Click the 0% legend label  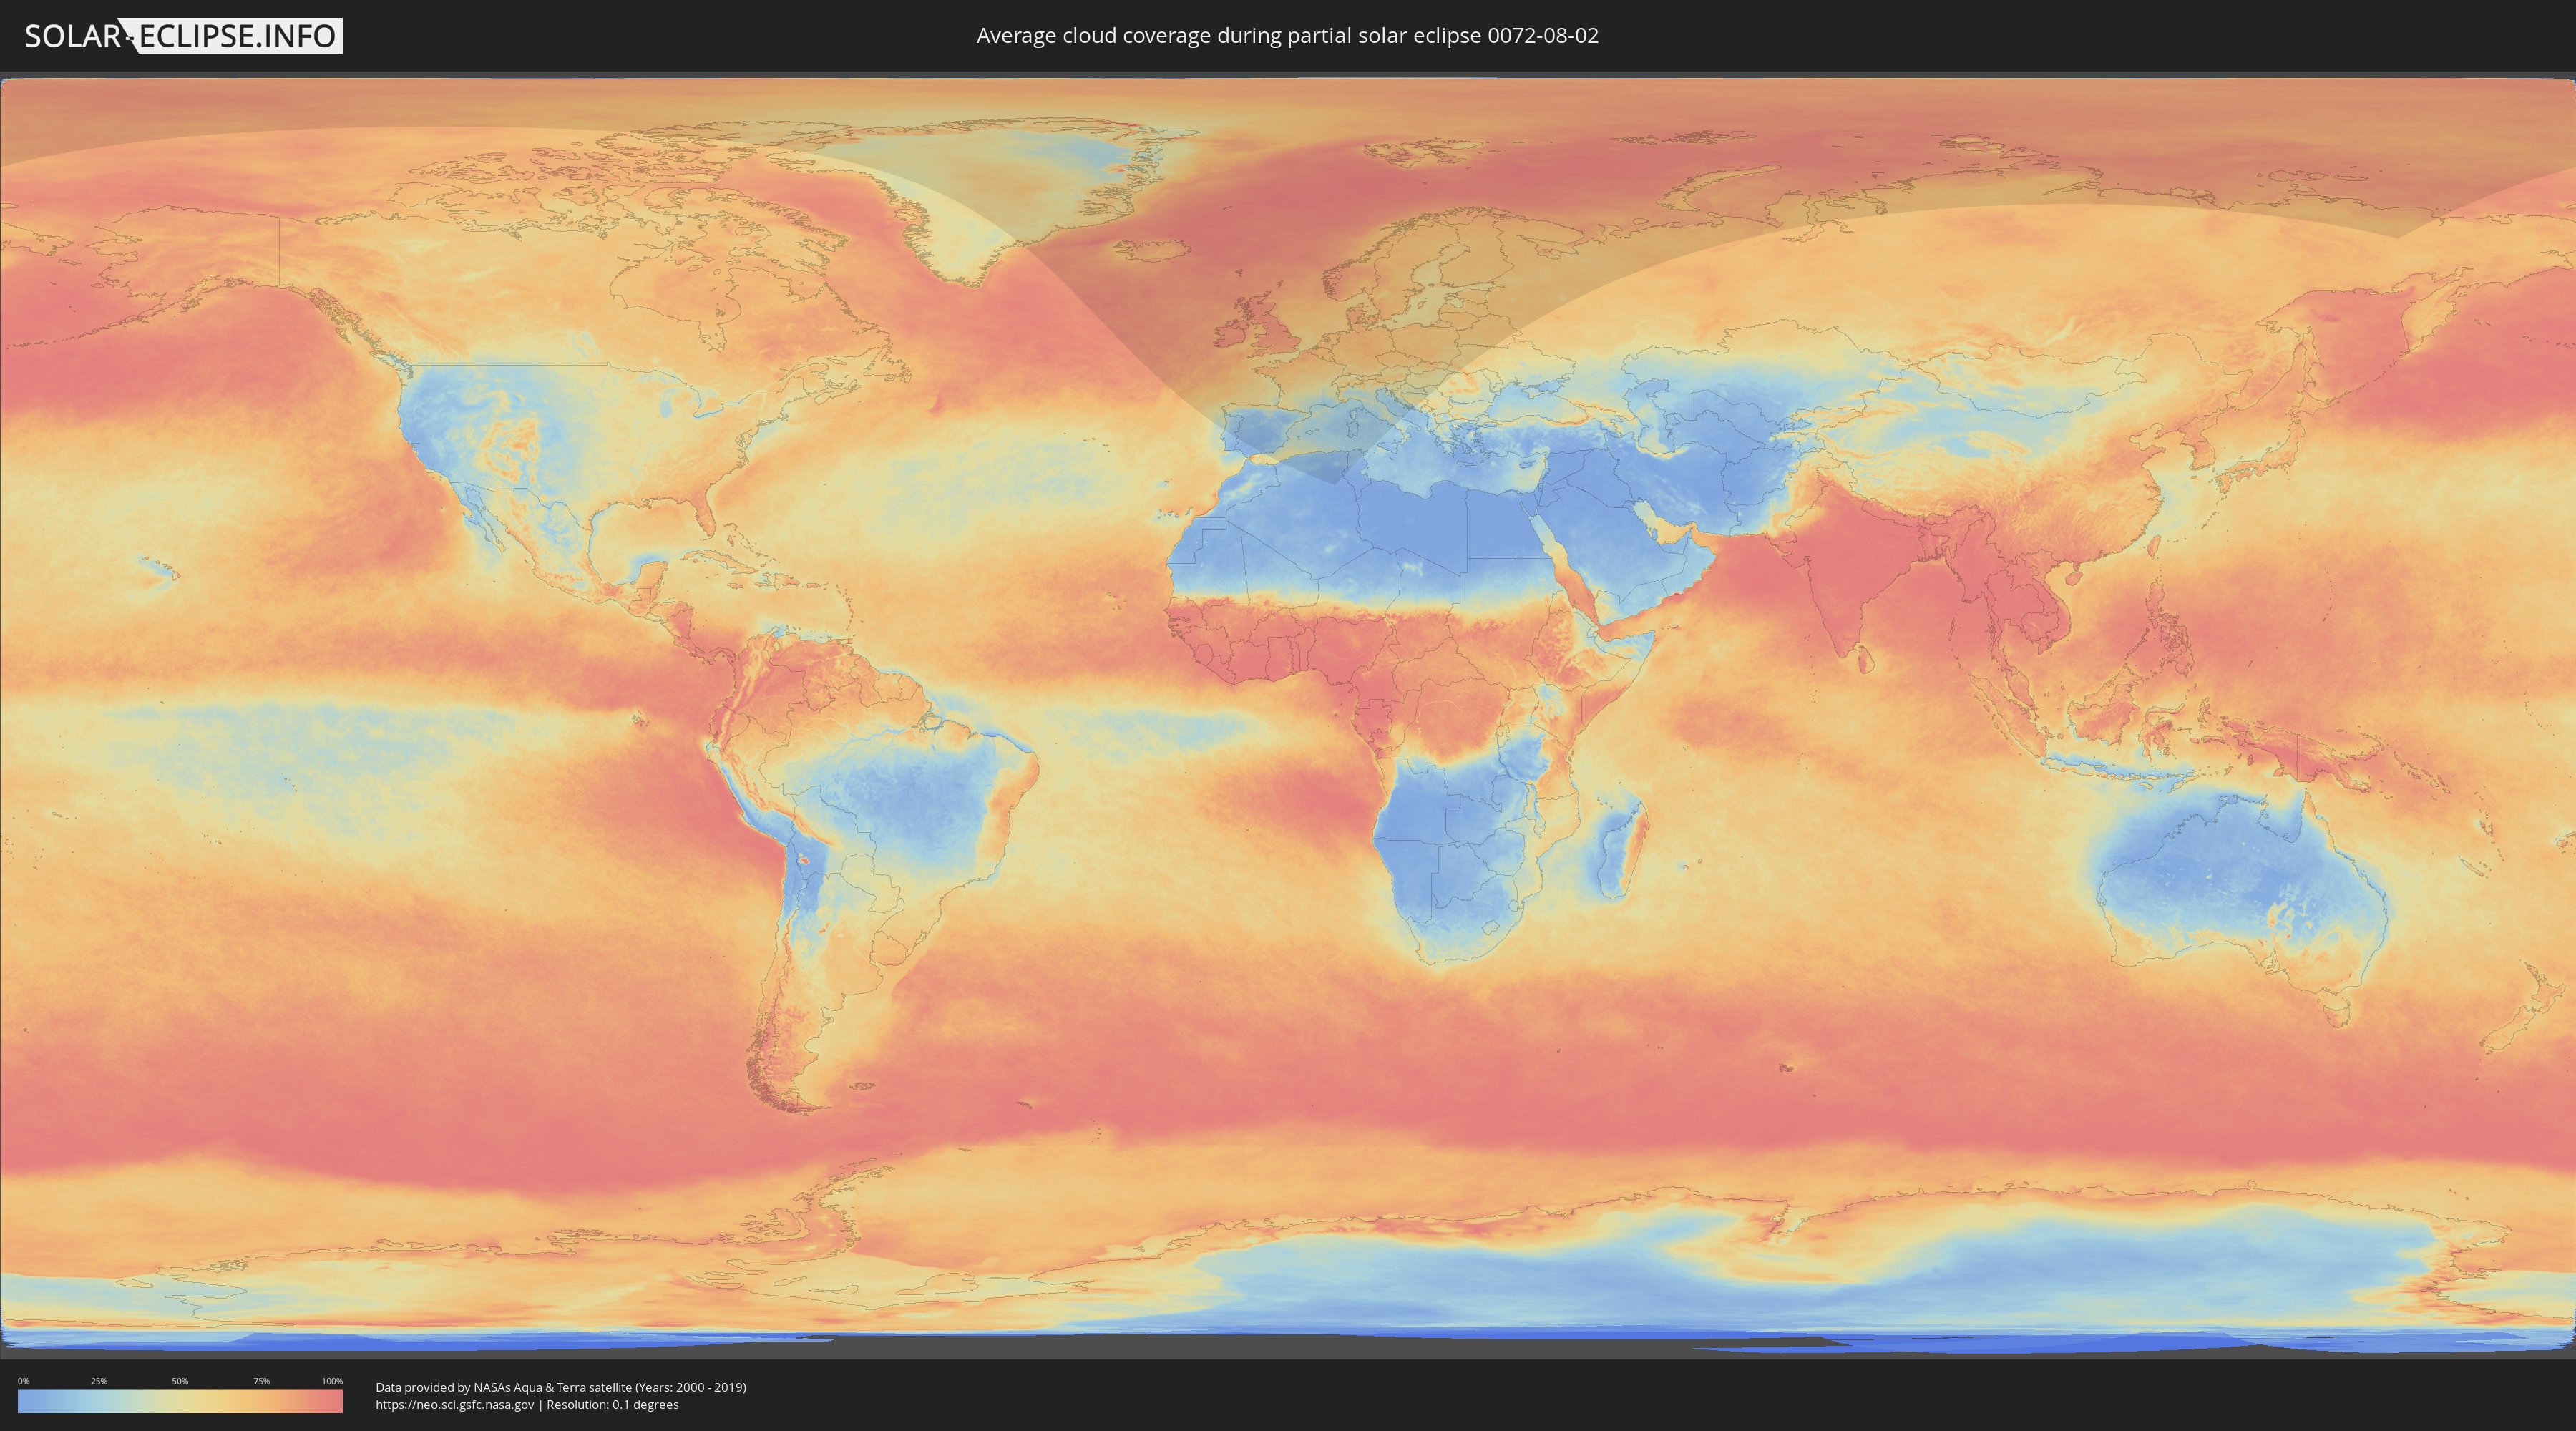23,1381
